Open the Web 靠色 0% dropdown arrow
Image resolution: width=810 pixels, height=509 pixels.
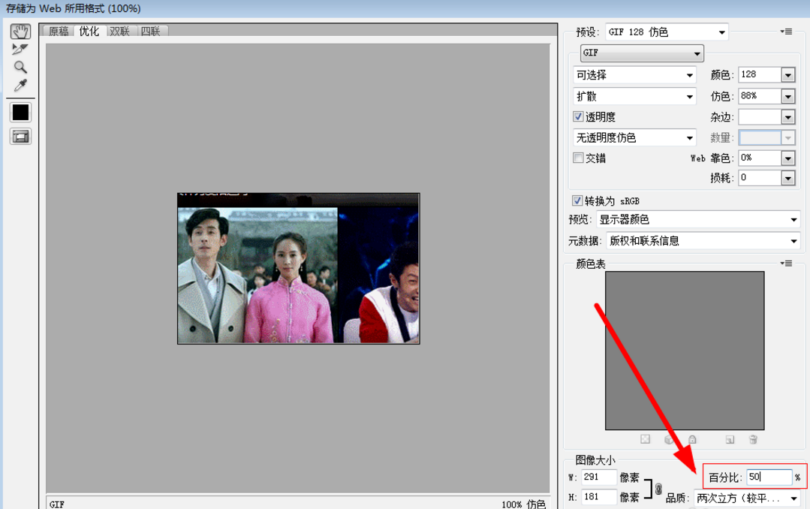point(787,158)
